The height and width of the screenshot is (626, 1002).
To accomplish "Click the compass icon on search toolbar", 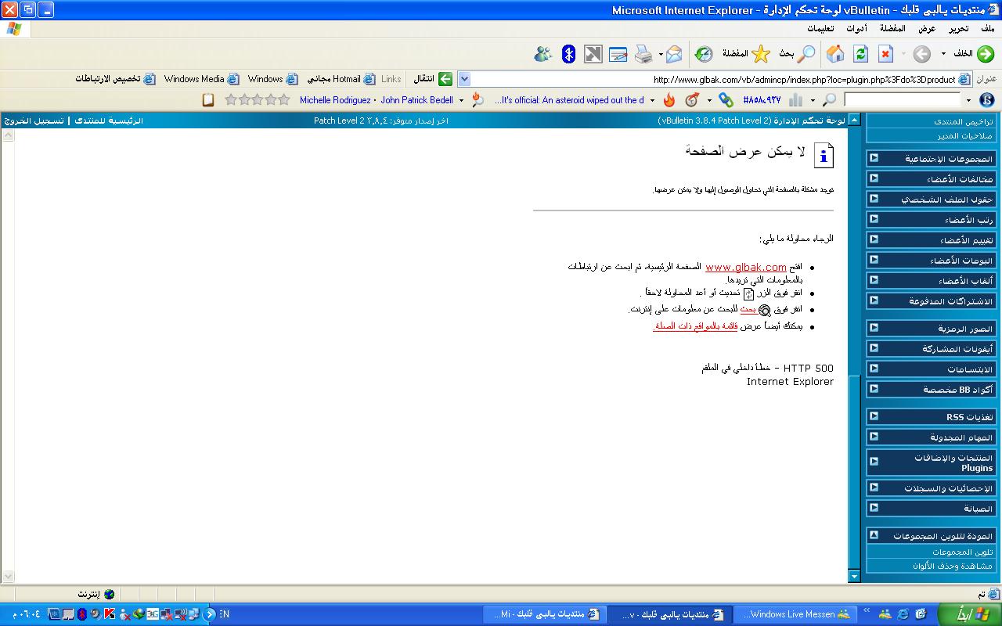I will pyautogui.click(x=692, y=100).
